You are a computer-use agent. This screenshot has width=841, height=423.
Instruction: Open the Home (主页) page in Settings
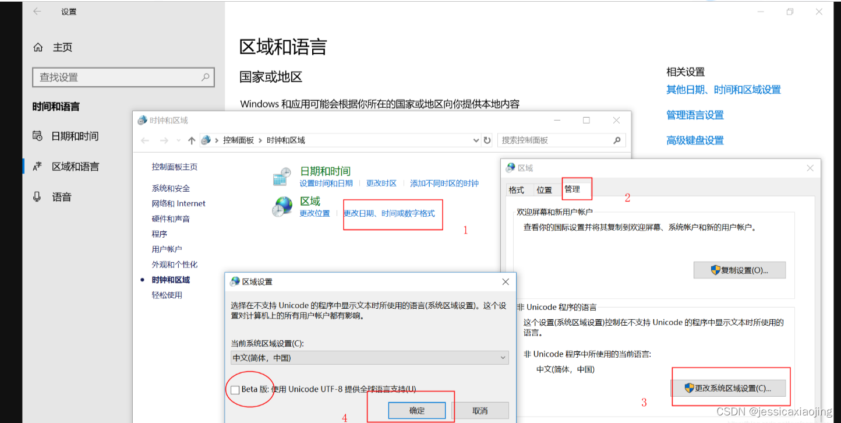[x=53, y=47]
